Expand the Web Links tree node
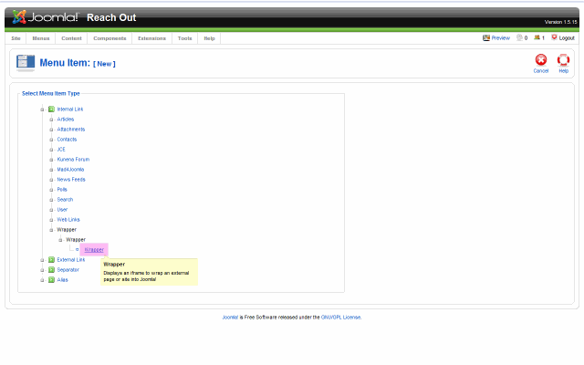The width and height of the screenshot is (584, 365). [x=51, y=220]
